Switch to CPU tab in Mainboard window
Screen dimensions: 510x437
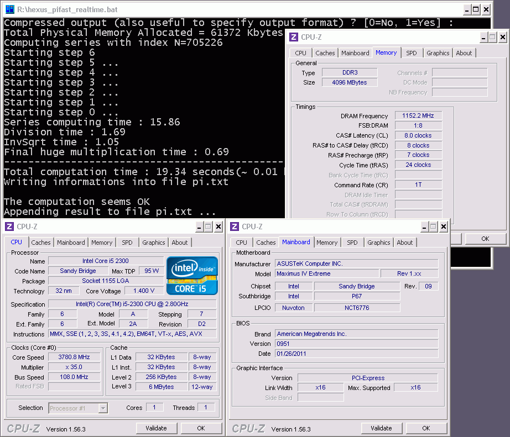coord(241,243)
